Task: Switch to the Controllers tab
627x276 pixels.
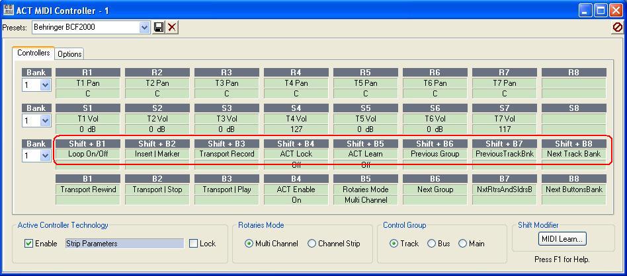Action: coord(33,53)
